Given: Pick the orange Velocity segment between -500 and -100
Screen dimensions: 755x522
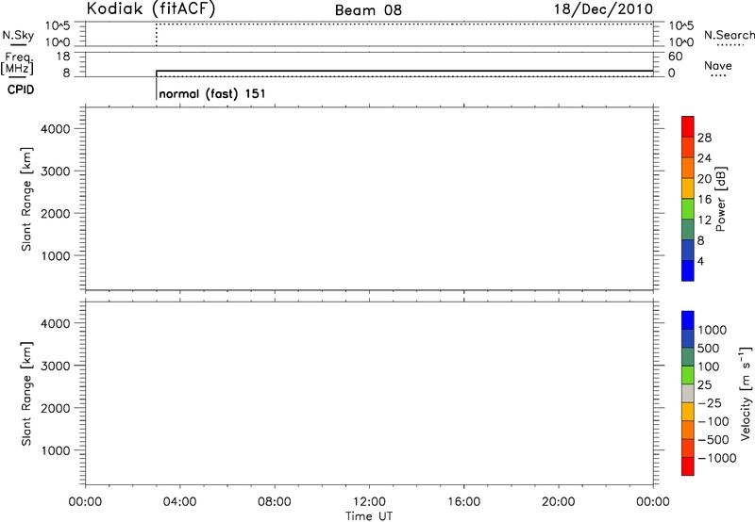Looking at the screenshot, I should coord(688,430).
